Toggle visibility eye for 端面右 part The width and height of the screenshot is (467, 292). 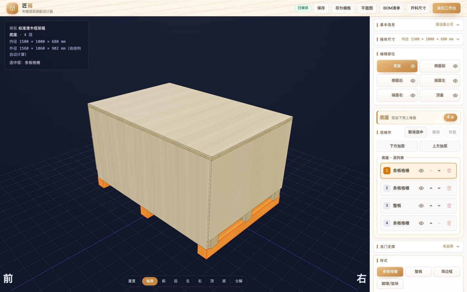(x=413, y=95)
